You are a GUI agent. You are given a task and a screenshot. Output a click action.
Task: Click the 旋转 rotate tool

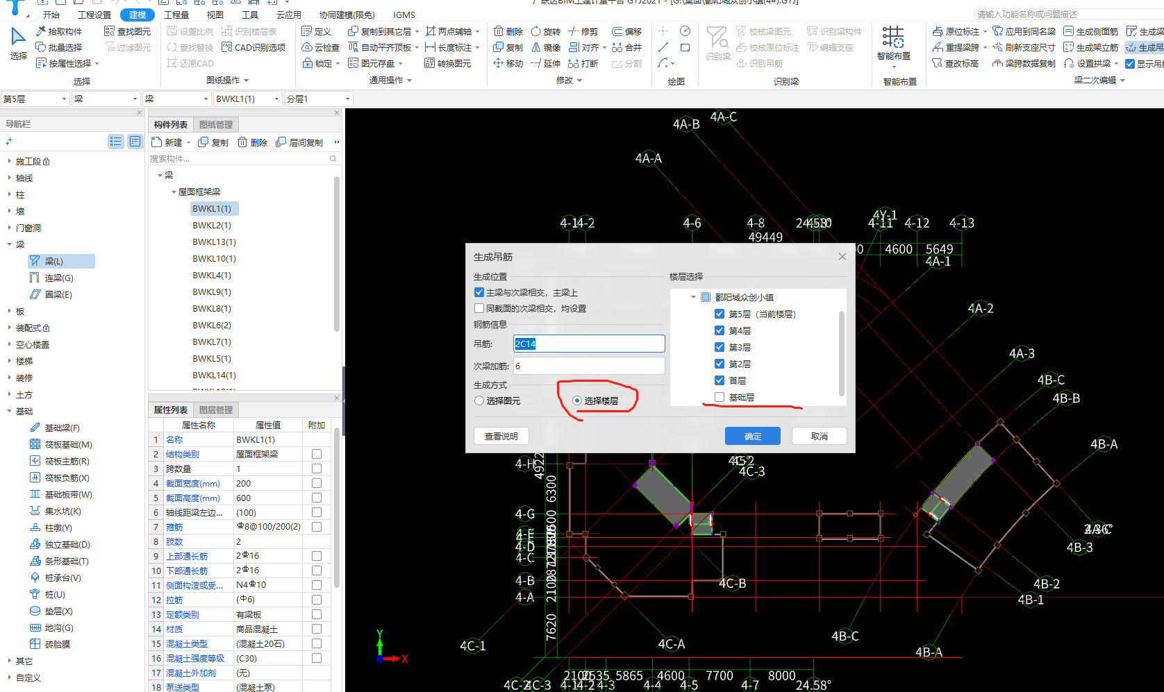(x=546, y=31)
